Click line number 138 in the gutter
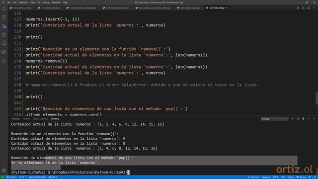 tap(17, 85)
